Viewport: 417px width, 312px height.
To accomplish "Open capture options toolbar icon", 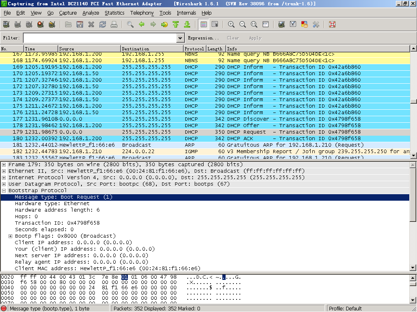I will (x=18, y=24).
